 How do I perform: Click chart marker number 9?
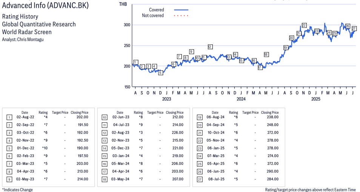coord(191,52)
